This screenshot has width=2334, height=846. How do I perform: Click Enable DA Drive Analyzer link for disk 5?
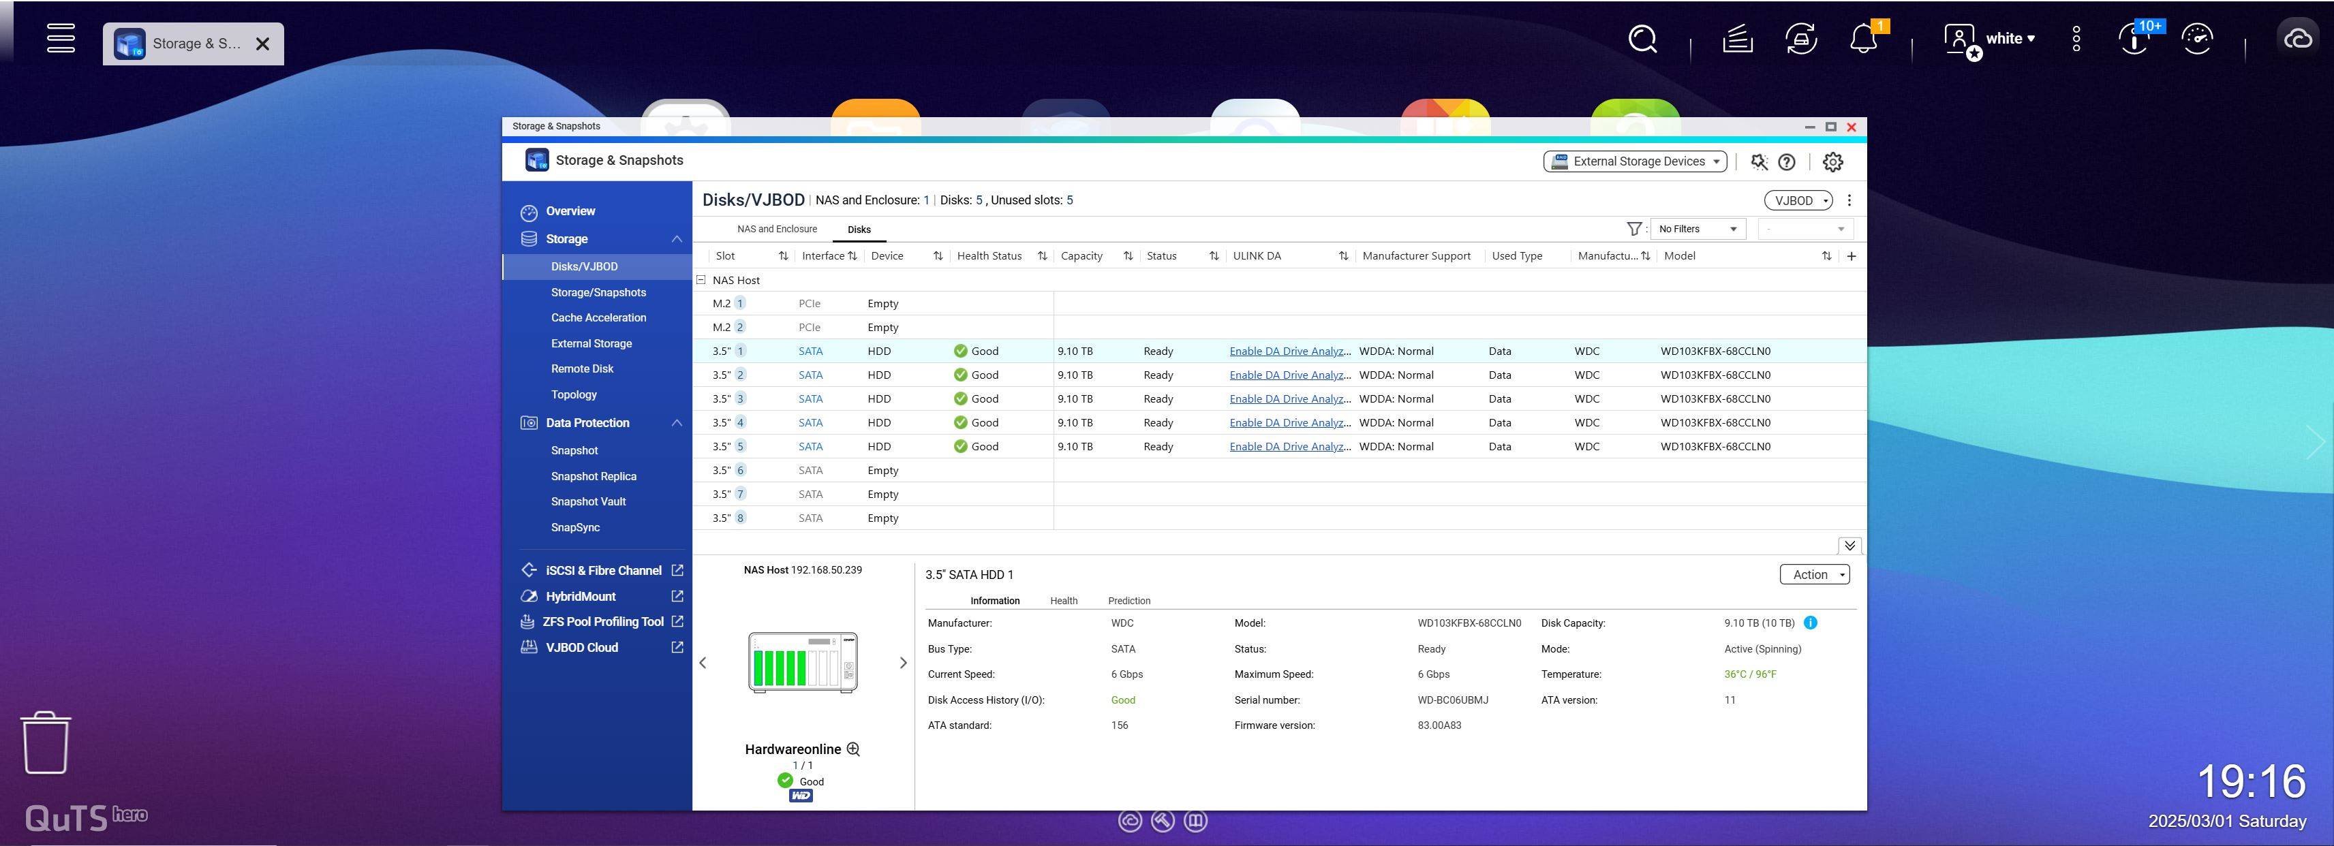(x=1289, y=447)
